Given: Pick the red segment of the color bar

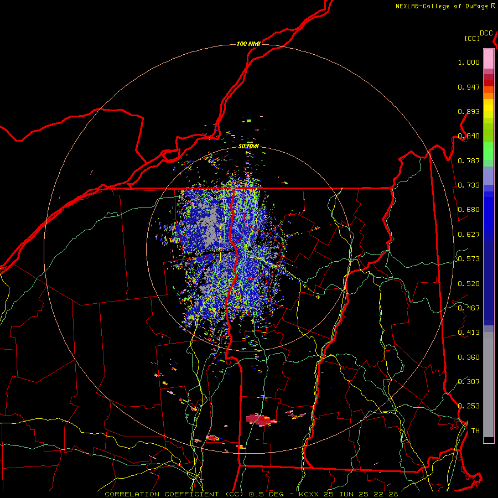Looking at the screenshot, I should click(x=489, y=83).
